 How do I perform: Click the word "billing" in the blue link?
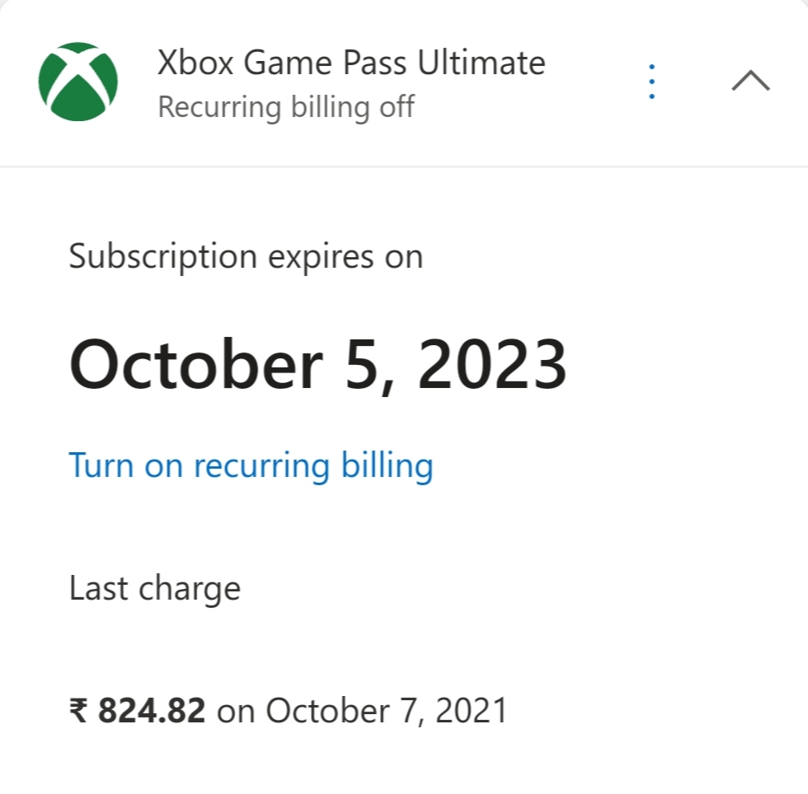[387, 465]
